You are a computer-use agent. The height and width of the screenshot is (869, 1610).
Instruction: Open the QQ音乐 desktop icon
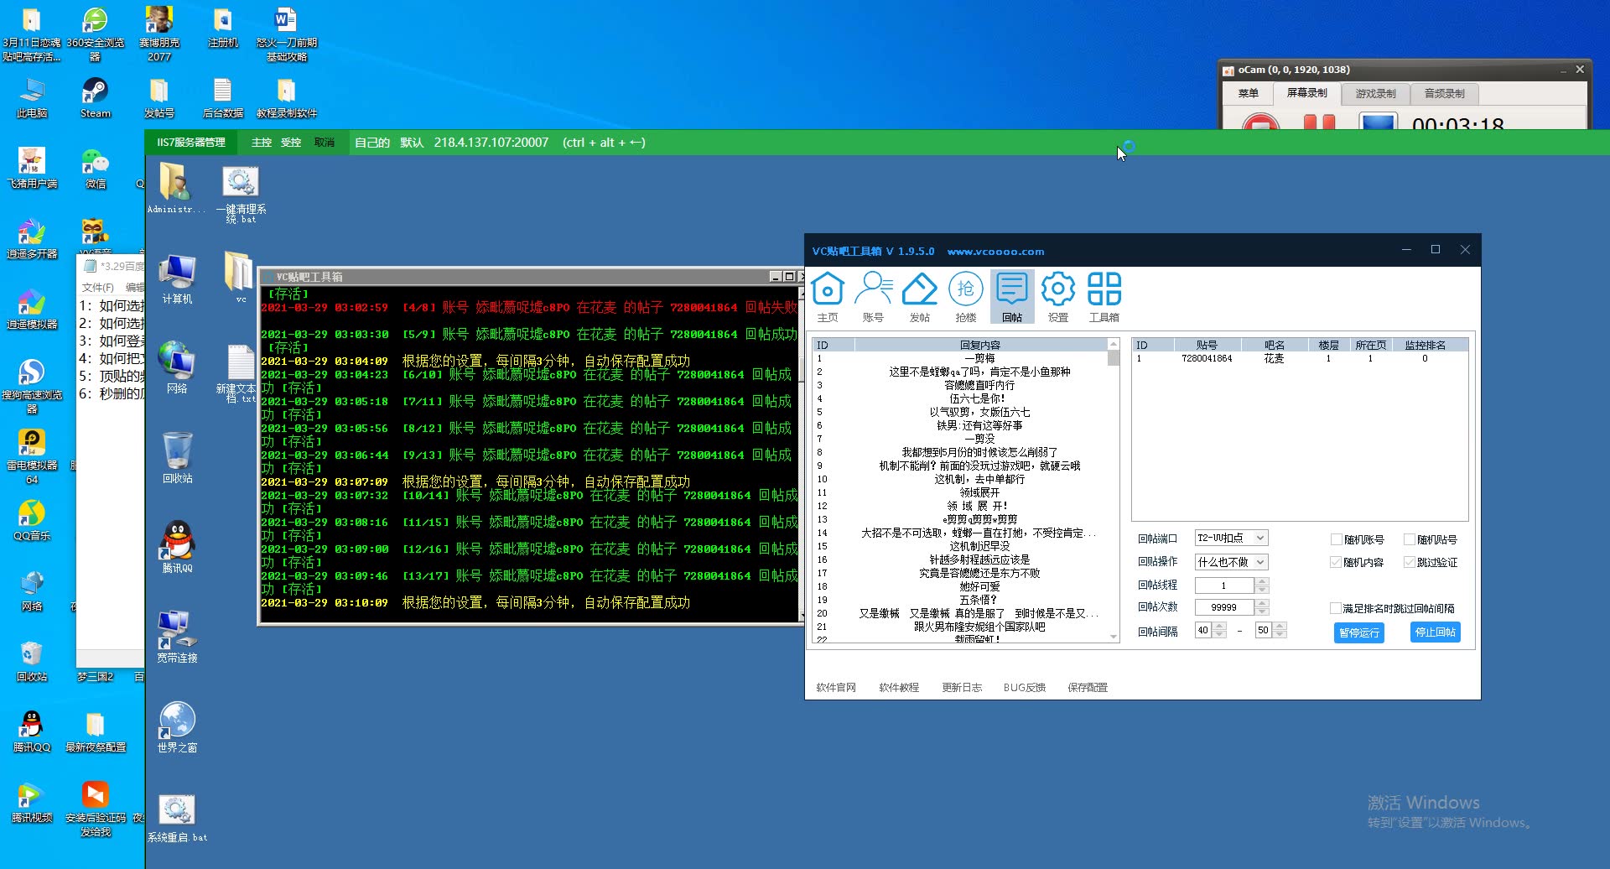[x=32, y=520]
